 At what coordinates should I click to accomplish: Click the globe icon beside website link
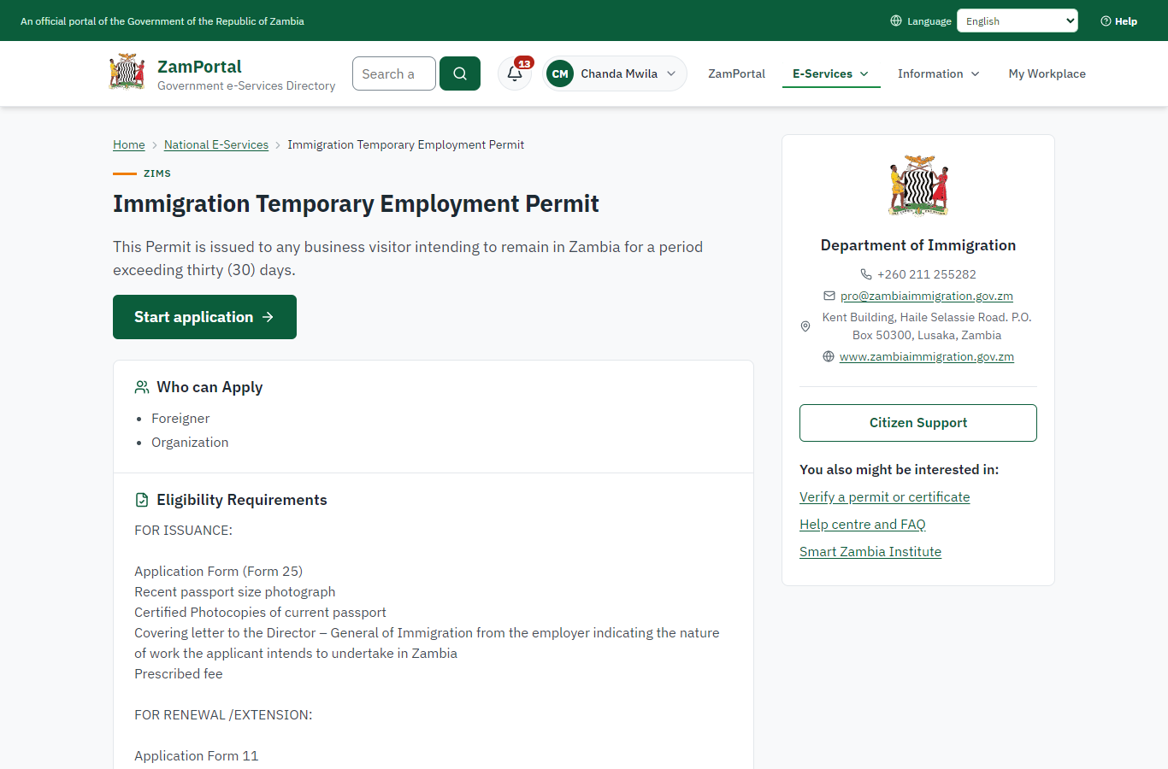click(x=828, y=356)
